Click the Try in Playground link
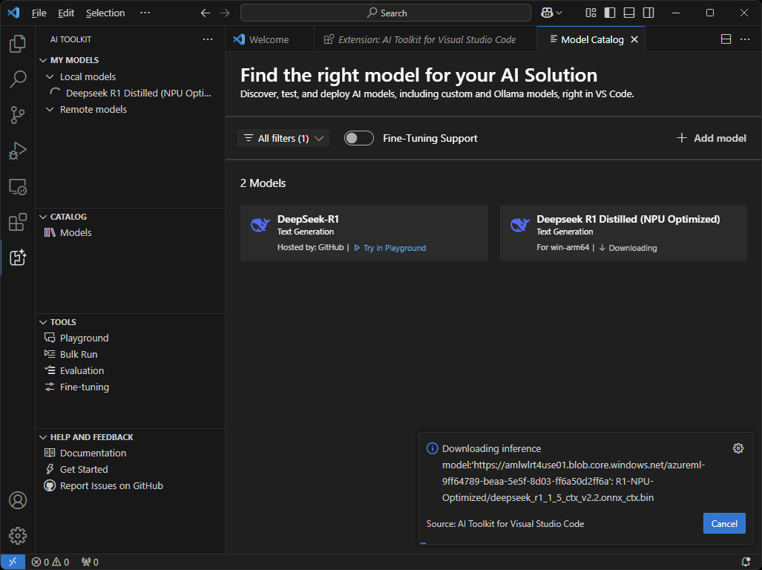The width and height of the screenshot is (762, 570). click(394, 248)
